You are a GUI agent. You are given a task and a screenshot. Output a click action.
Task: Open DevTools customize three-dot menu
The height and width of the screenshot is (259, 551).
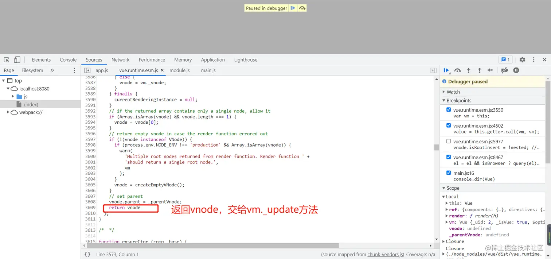click(x=534, y=60)
